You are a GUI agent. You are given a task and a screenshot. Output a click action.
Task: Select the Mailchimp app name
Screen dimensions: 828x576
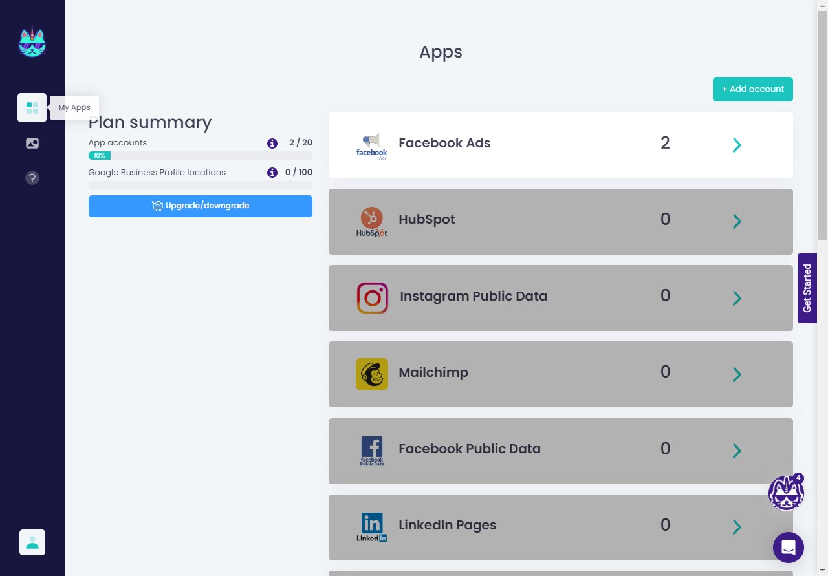433,373
